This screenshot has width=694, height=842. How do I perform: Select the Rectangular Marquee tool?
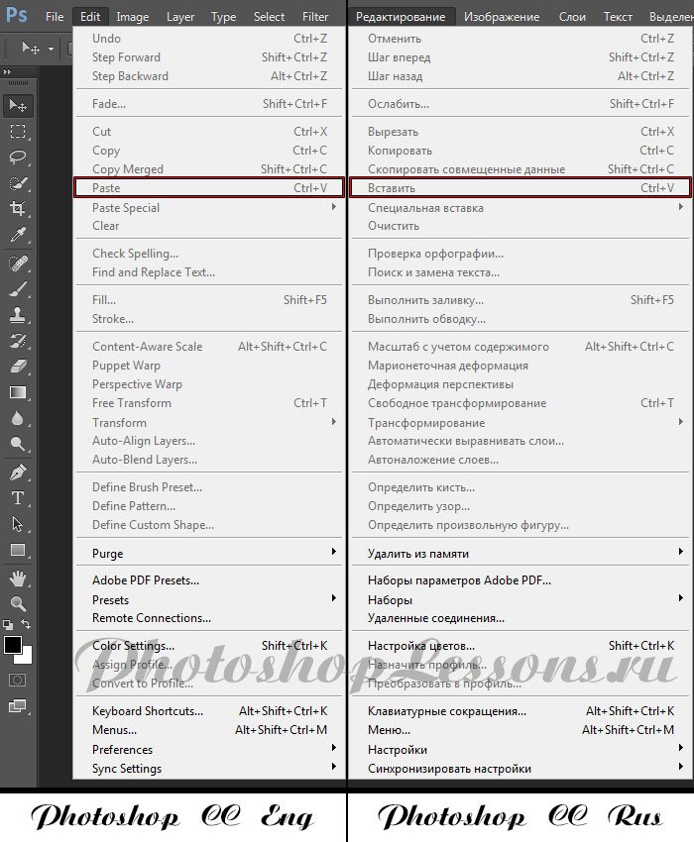click(x=18, y=132)
